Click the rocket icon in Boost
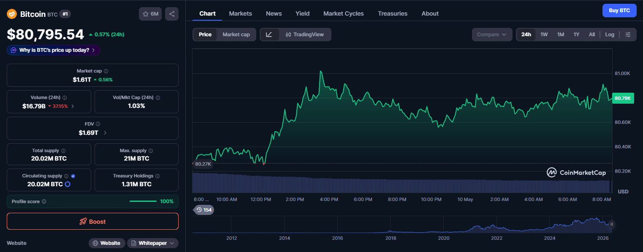 click(83, 222)
